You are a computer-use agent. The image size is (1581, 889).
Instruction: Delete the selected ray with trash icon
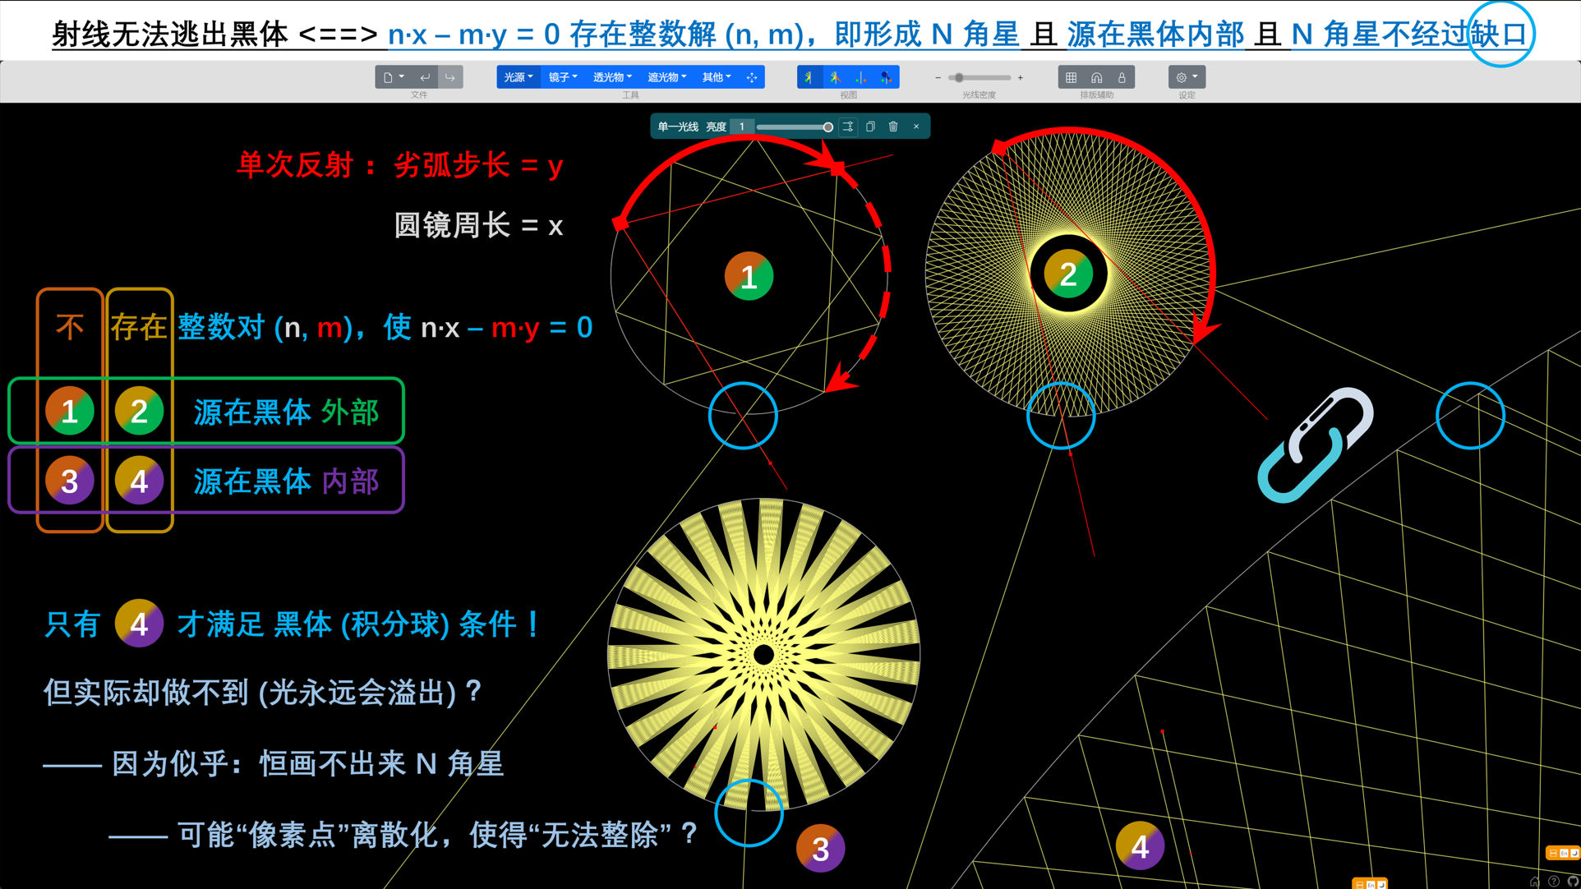pos(893,127)
